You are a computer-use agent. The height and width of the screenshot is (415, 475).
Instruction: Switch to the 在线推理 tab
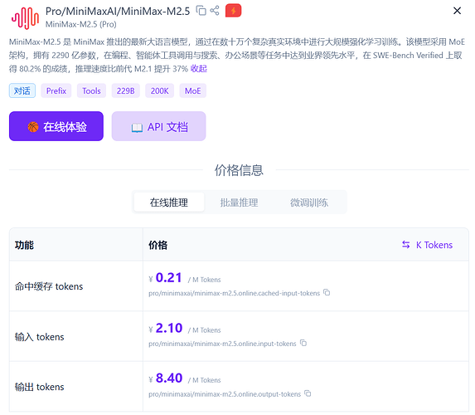(169, 203)
